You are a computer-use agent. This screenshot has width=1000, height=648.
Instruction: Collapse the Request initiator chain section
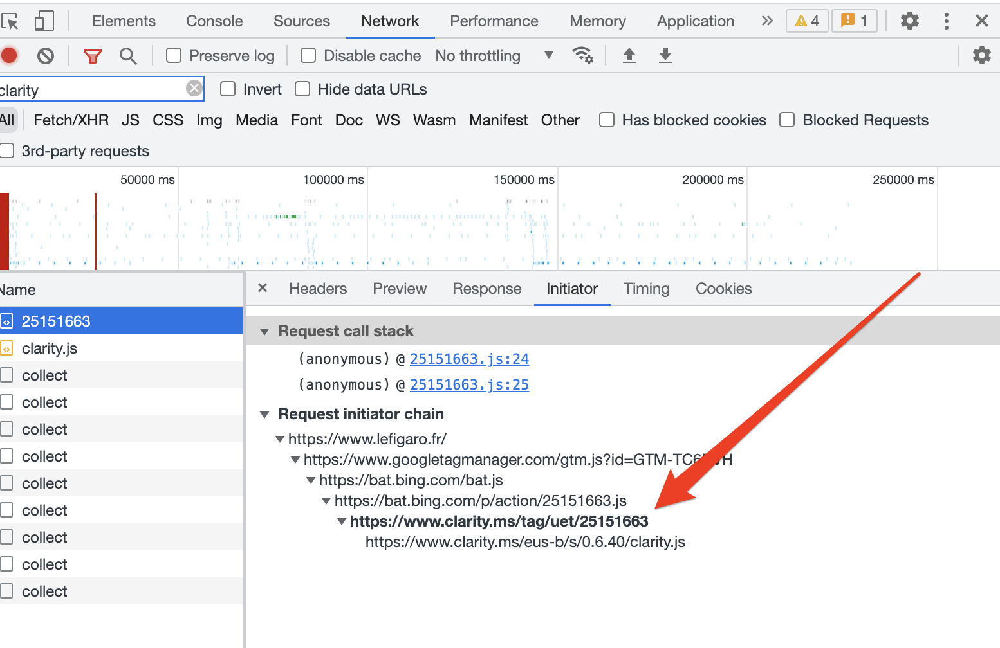(x=264, y=415)
